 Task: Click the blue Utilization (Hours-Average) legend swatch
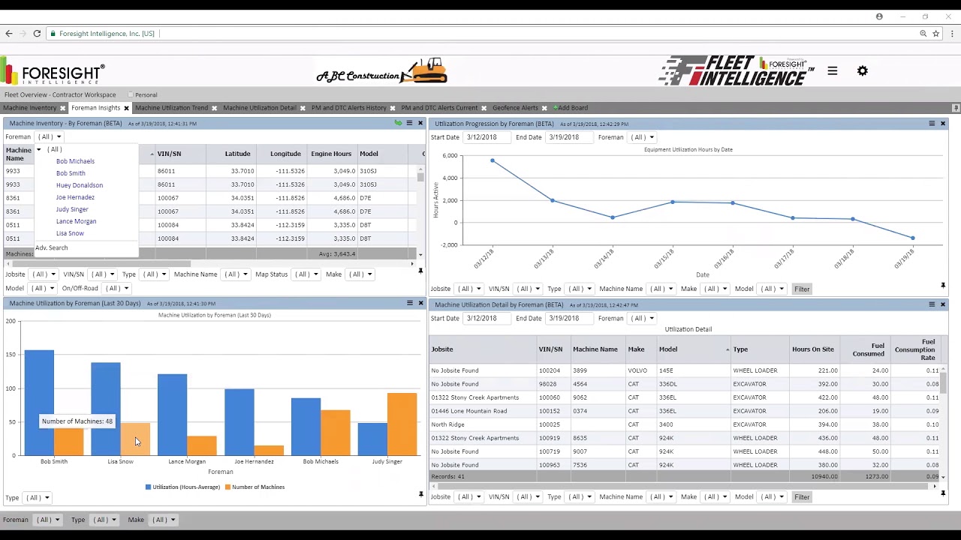point(148,487)
